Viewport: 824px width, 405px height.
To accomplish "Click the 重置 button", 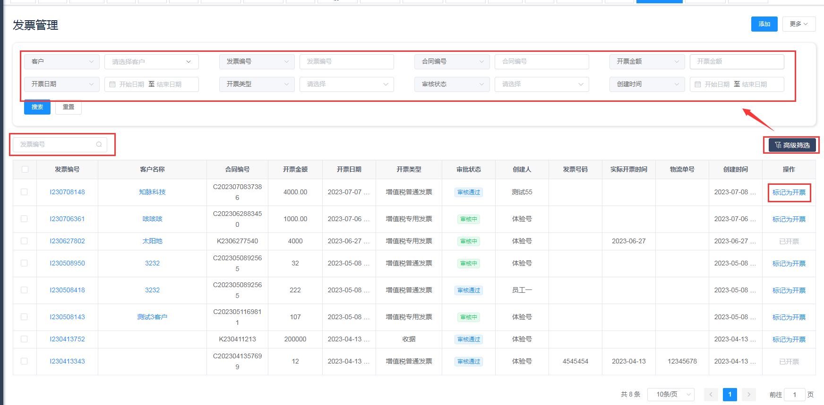I will click(69, 107).
